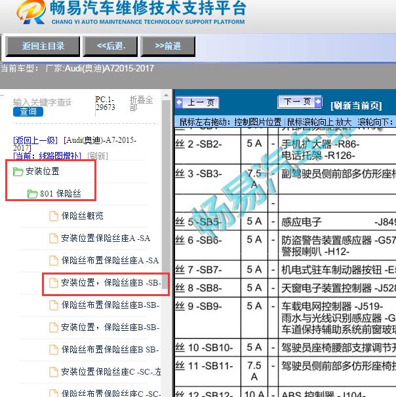Click cell 车载电网控制器 -J519-

[x=332, y=307]
